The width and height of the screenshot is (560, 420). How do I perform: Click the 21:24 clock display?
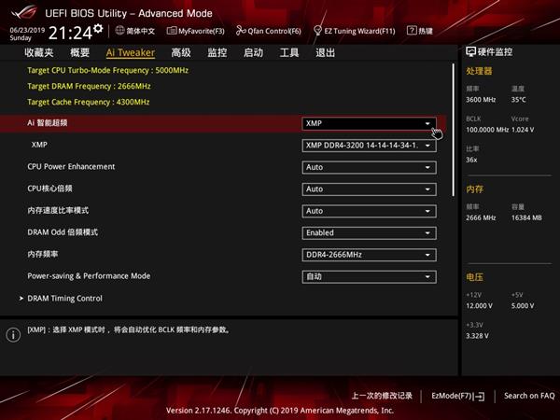tap(70, 33)
